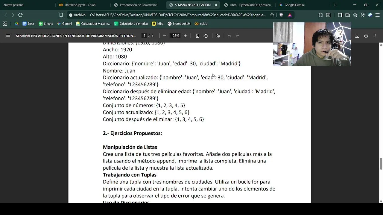Open the Brave Rewards triangle icon
The image size is (383, 215).
(290, 15)
